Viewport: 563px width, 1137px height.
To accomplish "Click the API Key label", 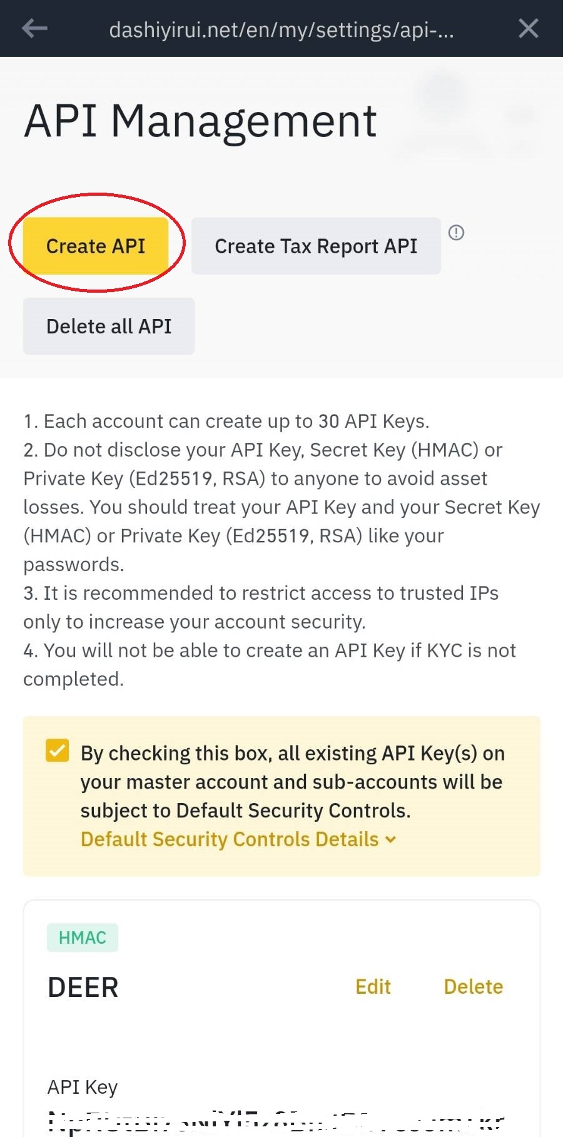I will pyautogui.click(x=83, y=1087).
